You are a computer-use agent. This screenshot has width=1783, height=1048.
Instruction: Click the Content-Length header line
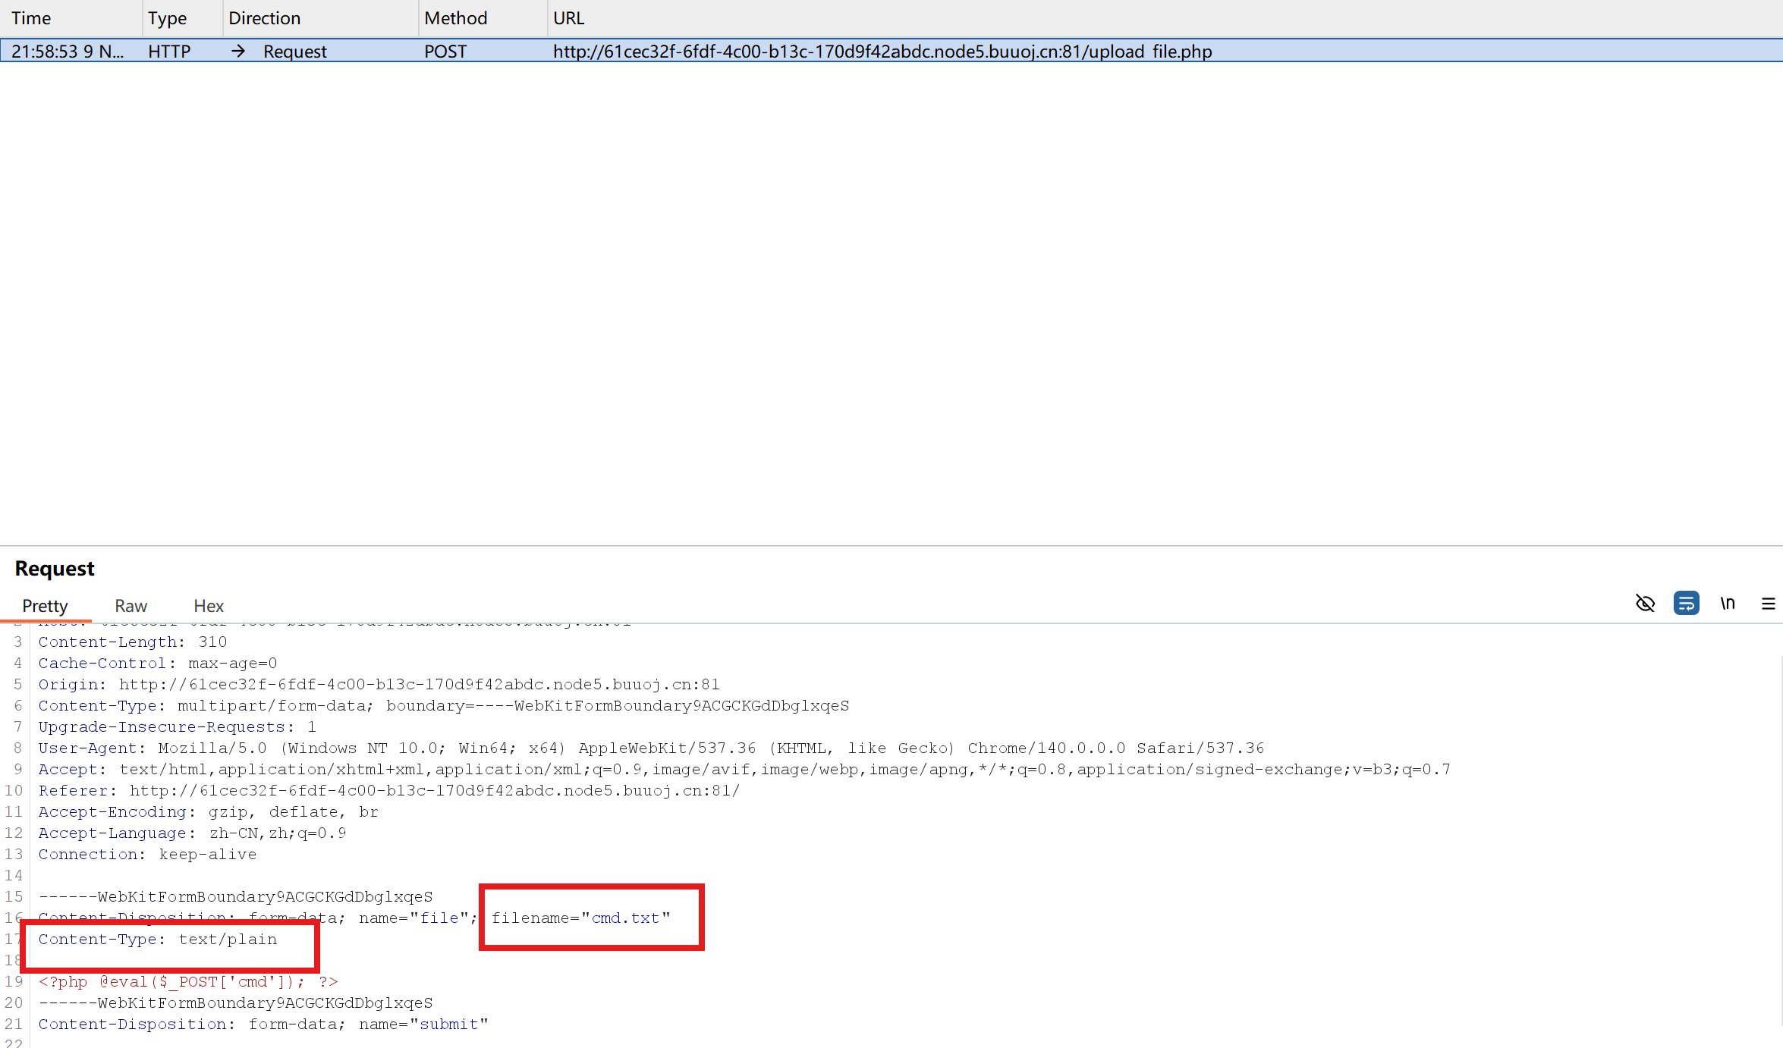133,642
